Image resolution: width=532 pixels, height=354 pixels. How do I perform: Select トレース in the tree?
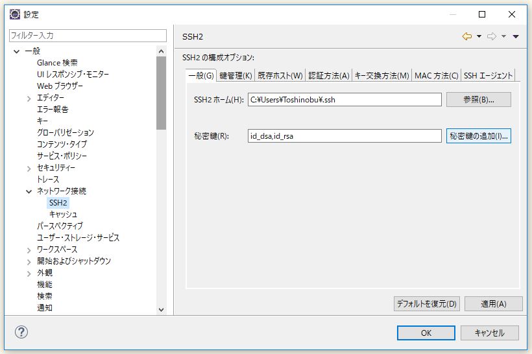click(x=48, y=180)
